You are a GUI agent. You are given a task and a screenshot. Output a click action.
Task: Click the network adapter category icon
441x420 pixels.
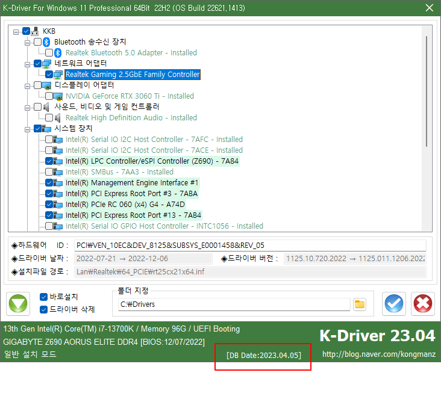[46, 64]
